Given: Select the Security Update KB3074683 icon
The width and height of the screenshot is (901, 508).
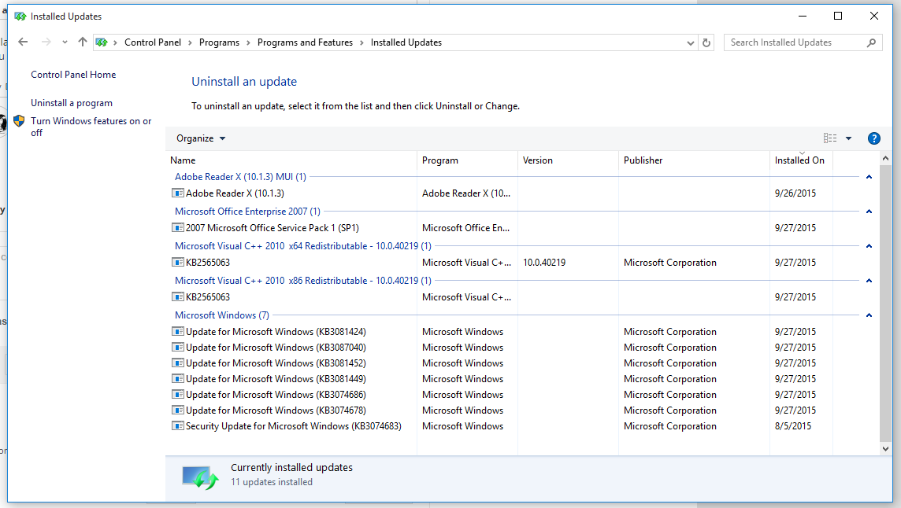Looking at the screenshot, I should 177,426.
